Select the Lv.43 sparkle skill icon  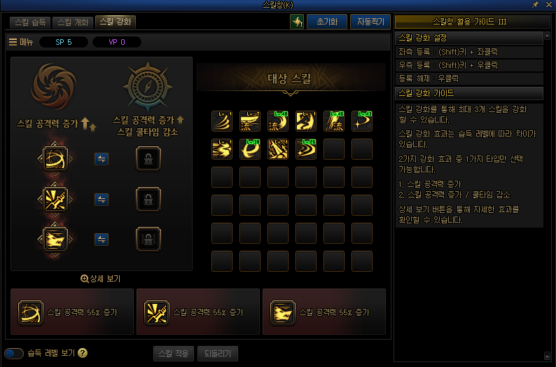click(x=362, y=121)
